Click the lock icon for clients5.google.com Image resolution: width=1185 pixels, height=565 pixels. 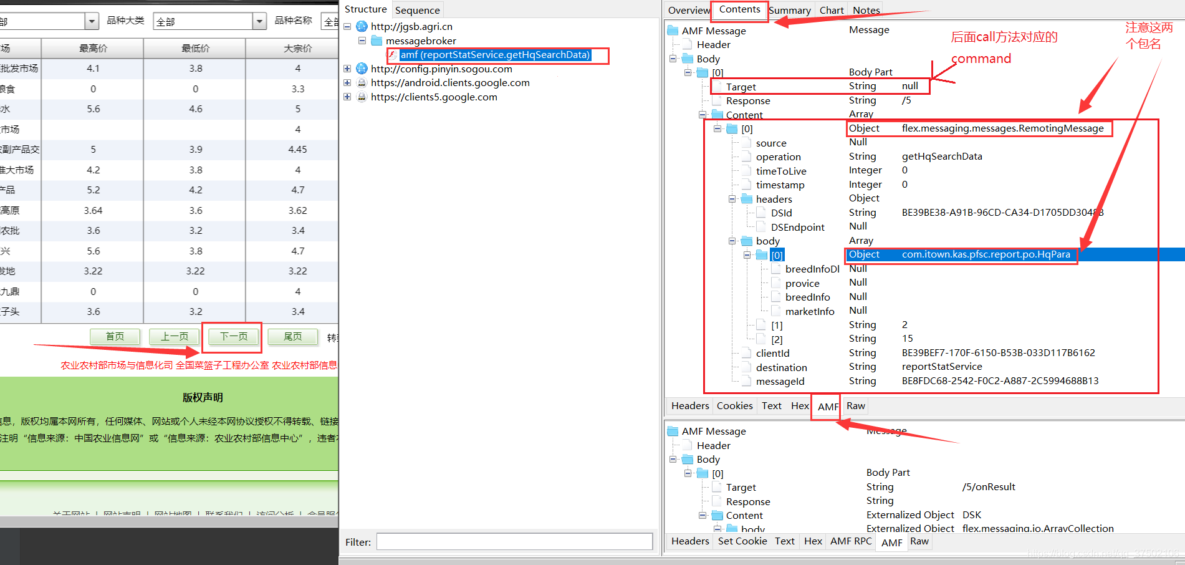point(362,97)
